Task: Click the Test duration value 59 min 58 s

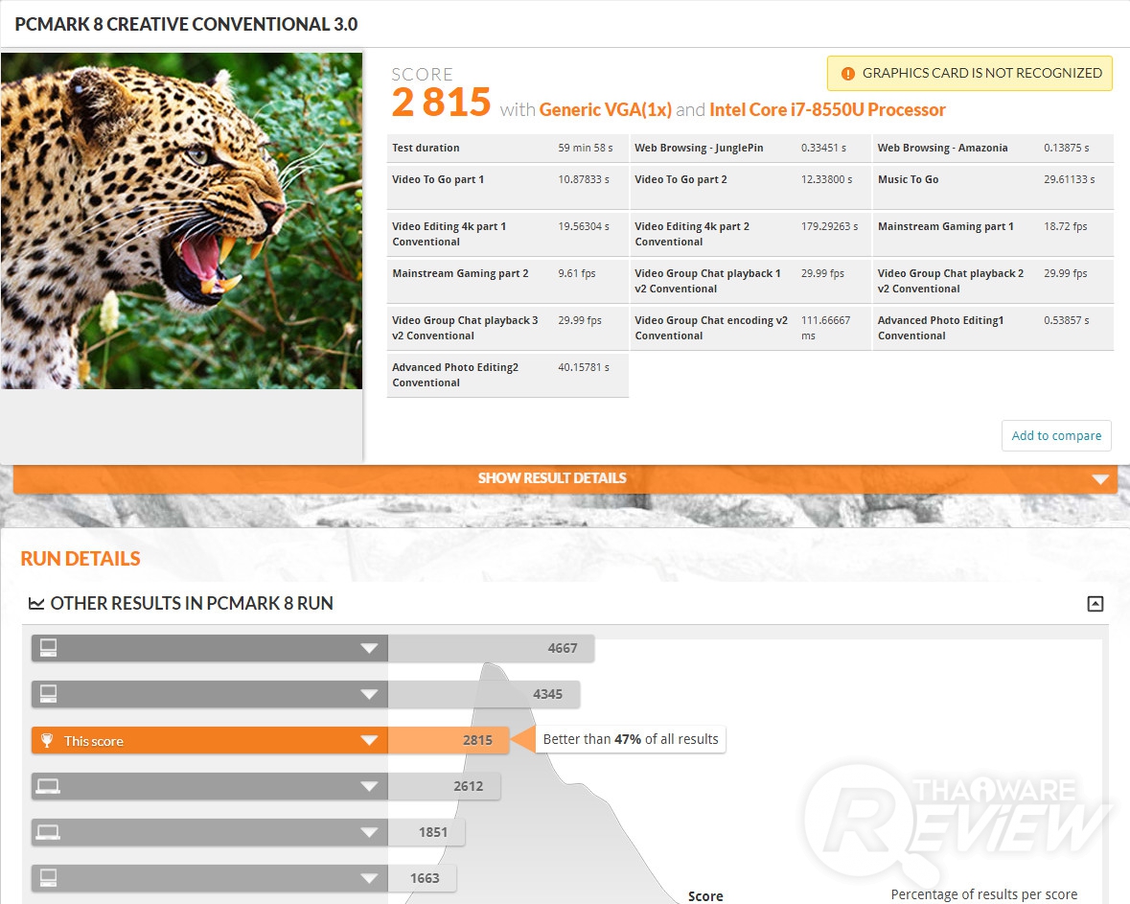Action: click(586, 148)
